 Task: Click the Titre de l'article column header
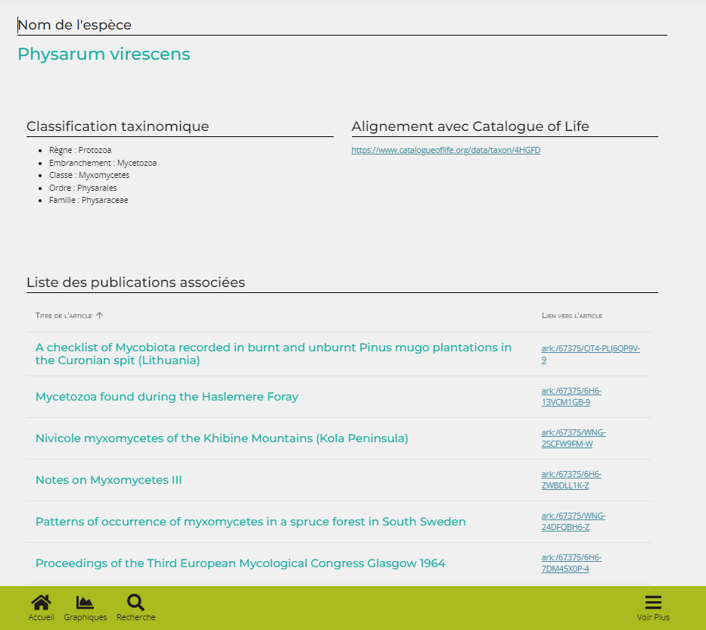pos(64,316)
